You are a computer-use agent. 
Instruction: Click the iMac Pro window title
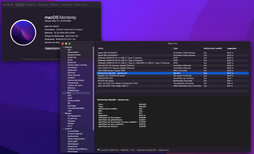click(172, 44)
